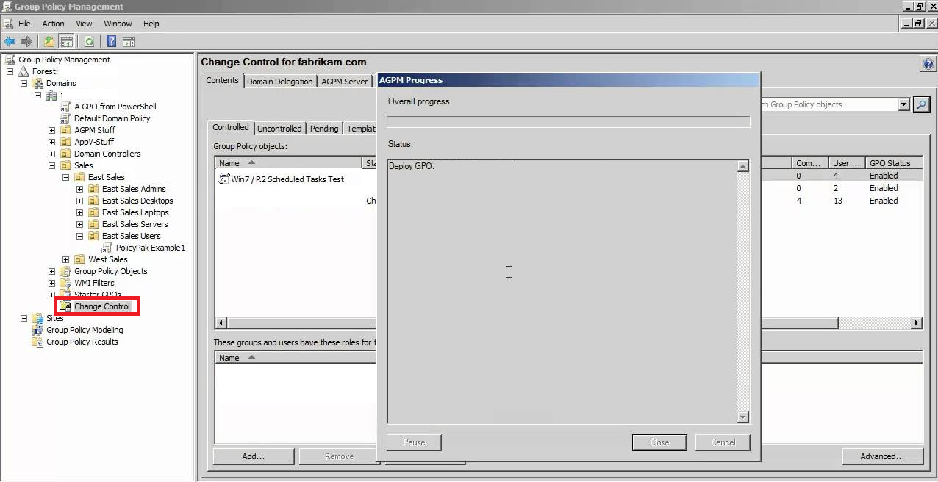The image size is (938, 482).
Task: Select East Sales Servers in the tree
Action: point(135,224)
